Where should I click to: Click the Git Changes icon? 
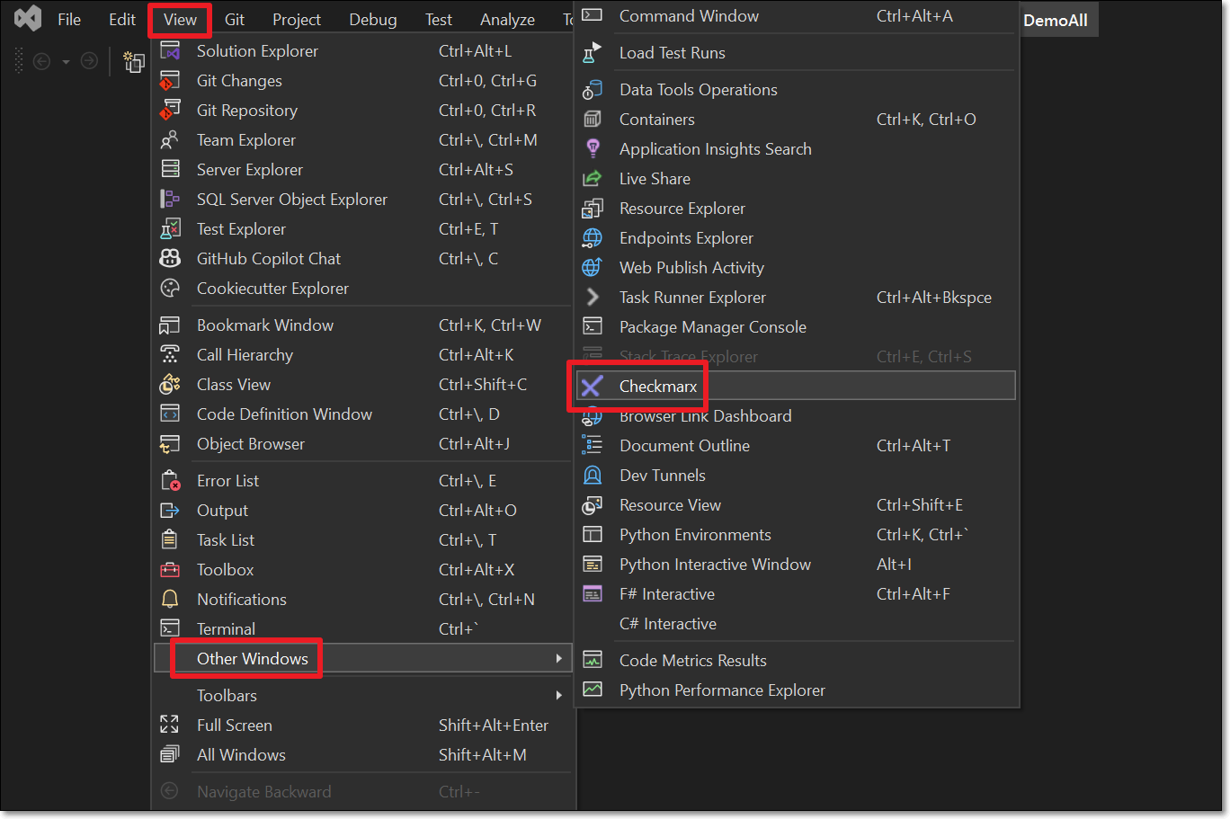pyautogui.click(x=170, y=81)
